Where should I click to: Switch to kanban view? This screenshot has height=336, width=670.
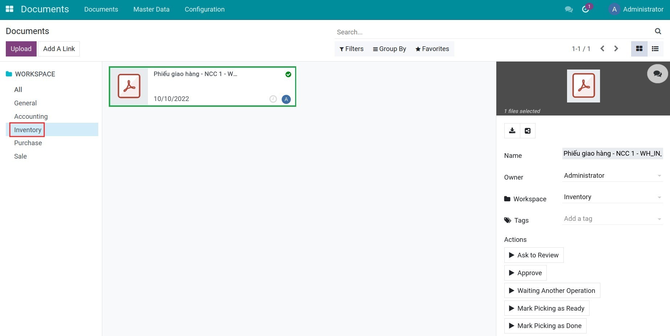(639, 49)
